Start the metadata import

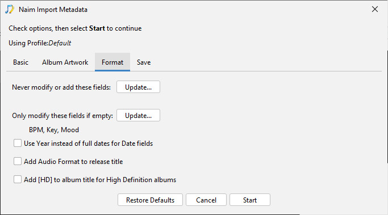(250, 200)
